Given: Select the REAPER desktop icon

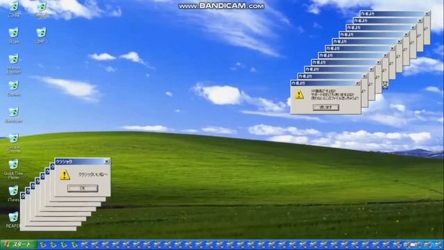Looking at the screenshot, I should click(13, 220).
